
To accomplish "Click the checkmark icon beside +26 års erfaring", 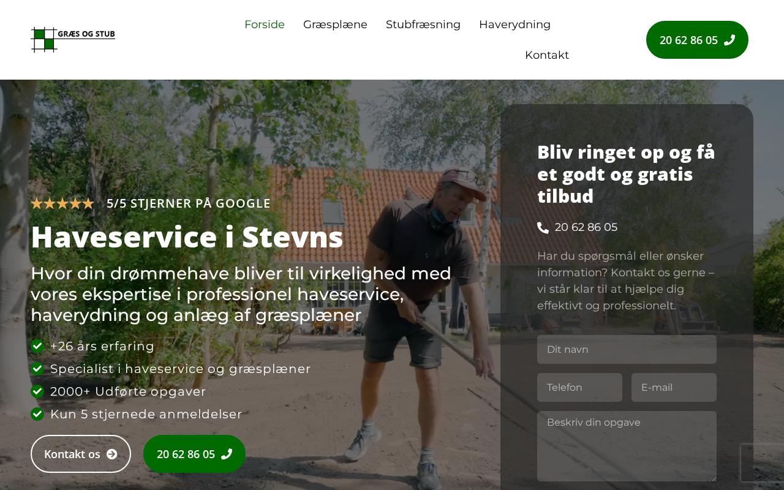I will (x=37, y=346).
